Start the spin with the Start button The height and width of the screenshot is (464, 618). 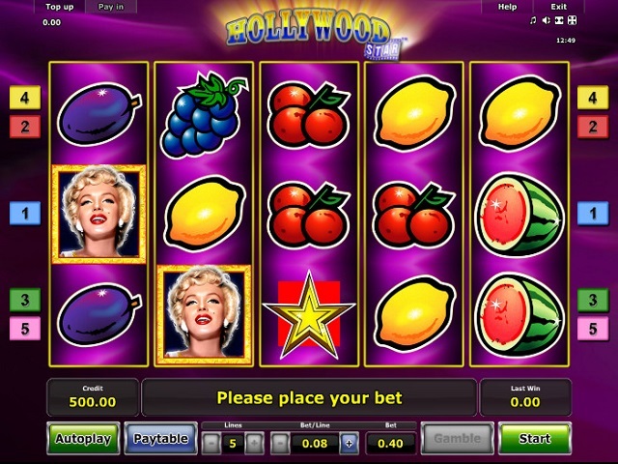click(534, 438)
